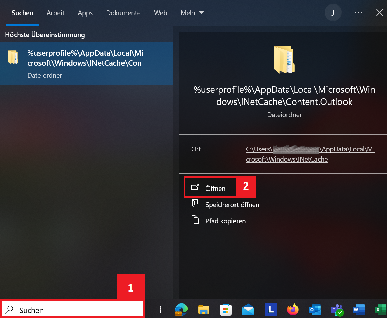Click the Task View icon
This screenshot has height=318, width=387.
tap(157, 309)
